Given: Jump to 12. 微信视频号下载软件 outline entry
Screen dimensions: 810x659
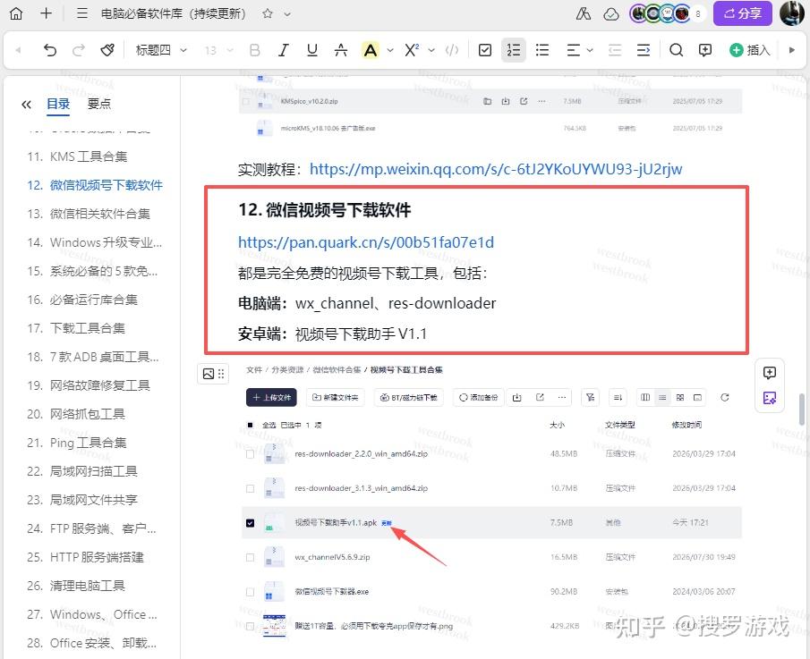Looking at the screenshot, I should [95, 185].
